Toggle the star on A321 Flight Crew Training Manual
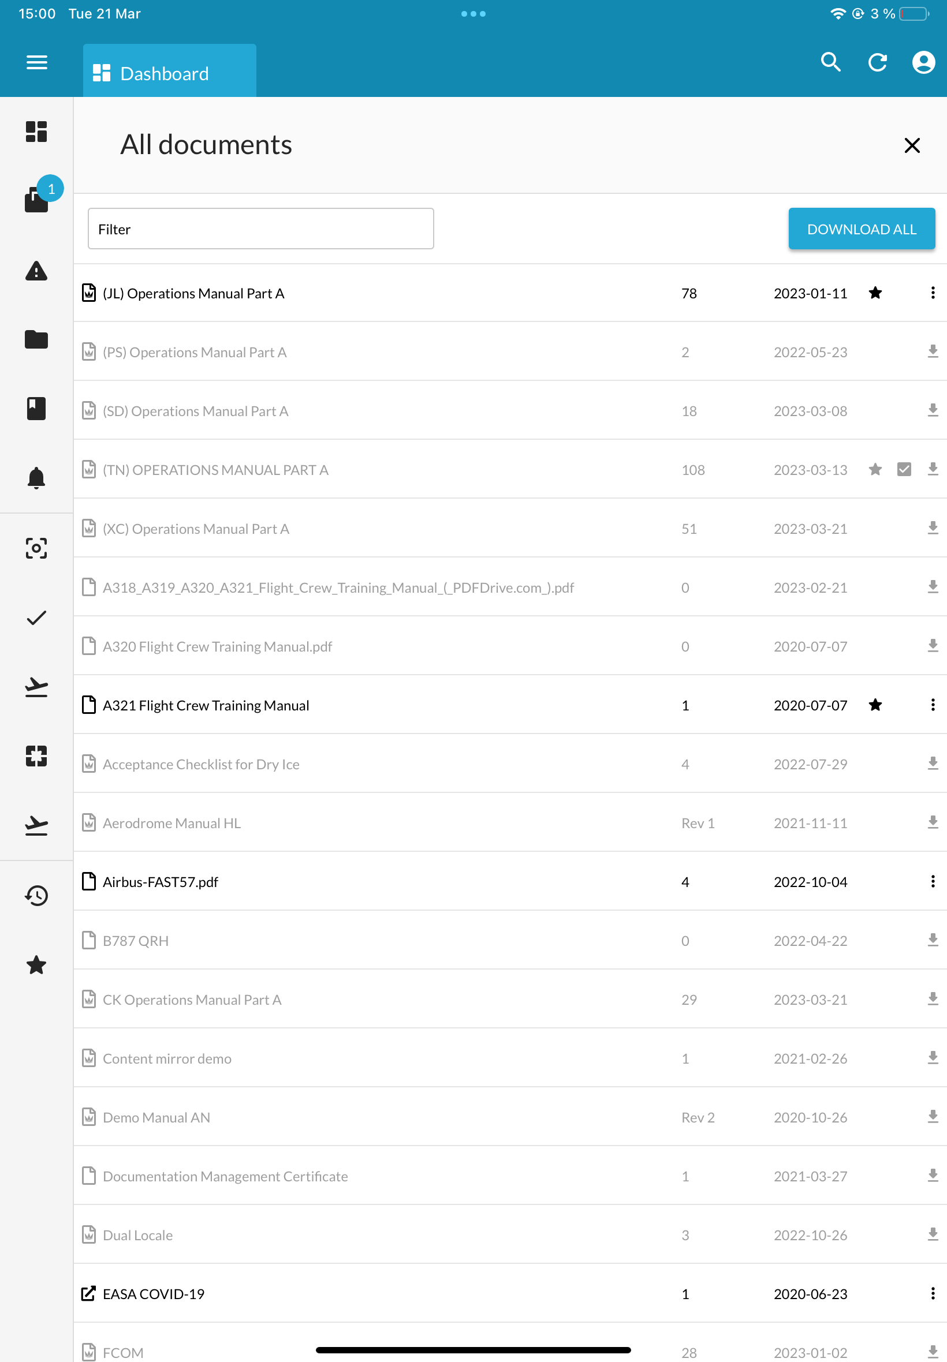The image size is (947, 1362). [x=875, y=705]
